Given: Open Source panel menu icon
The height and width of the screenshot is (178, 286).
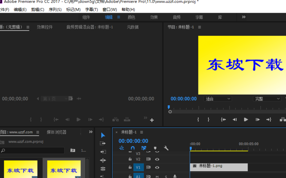Looking at the screenshot, I should (x=28, y=27).
